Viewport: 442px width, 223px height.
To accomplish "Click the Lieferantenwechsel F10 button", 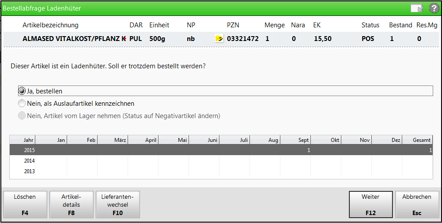I will 117,204.
